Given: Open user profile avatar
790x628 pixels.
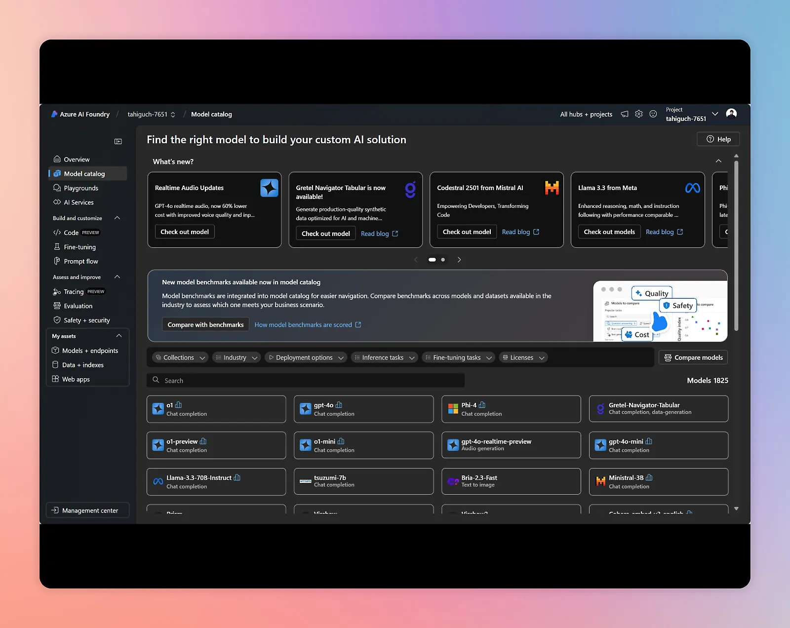Looking at the screenshot, I should point(731,114).
